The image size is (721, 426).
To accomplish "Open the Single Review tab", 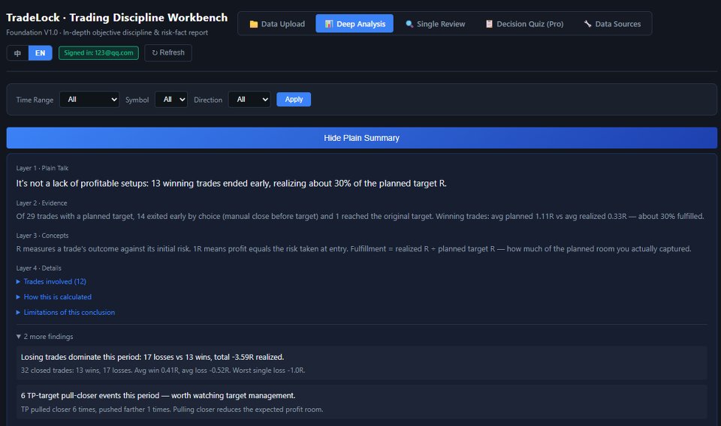I will point(435,24).
